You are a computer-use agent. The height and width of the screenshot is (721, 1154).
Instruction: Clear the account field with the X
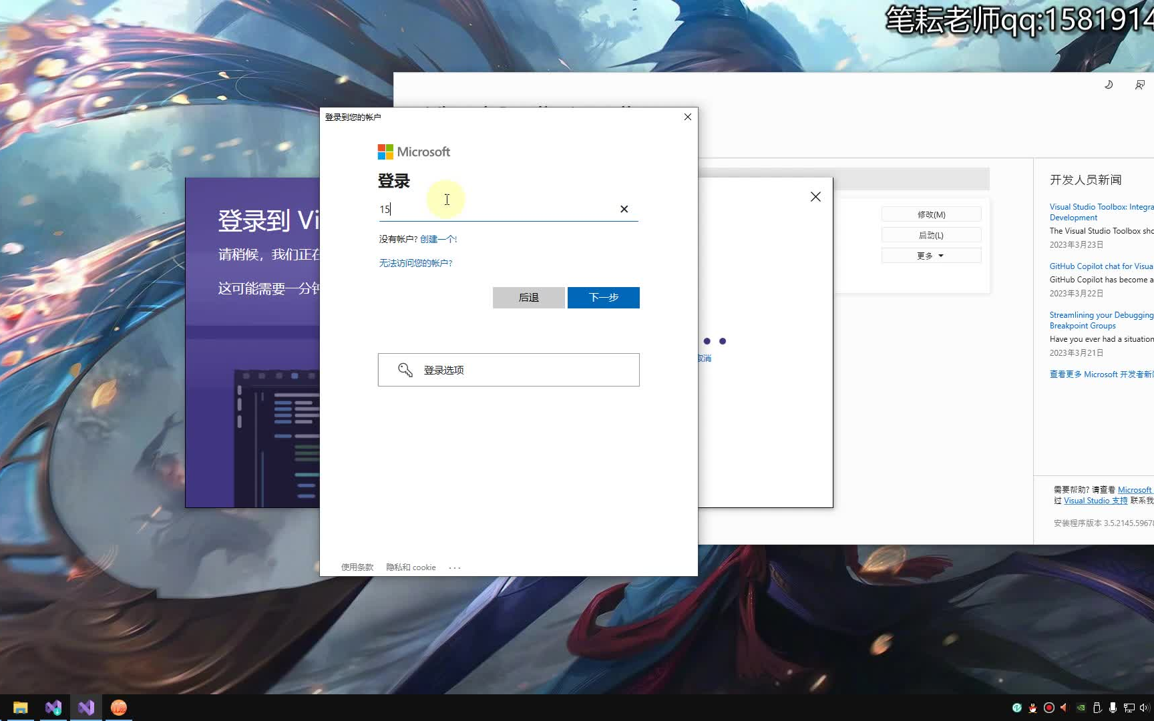(624, 209)
